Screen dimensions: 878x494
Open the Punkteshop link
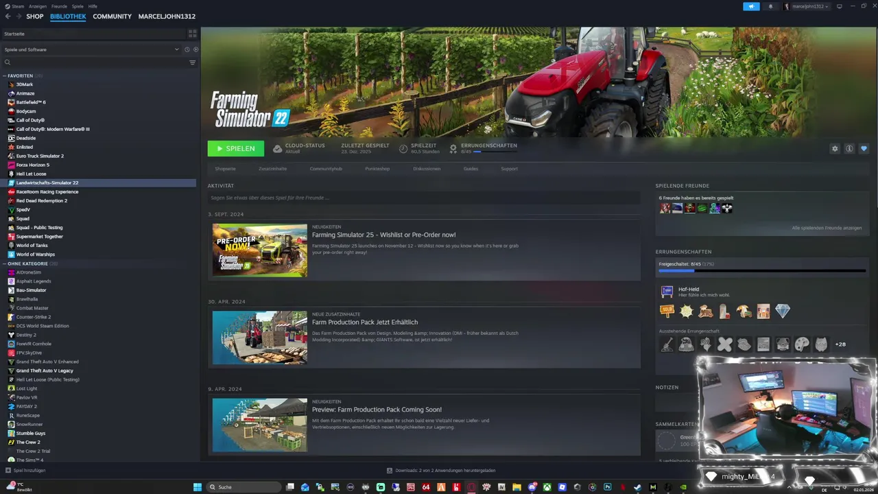pyautogui.click(x=377, y=169)
